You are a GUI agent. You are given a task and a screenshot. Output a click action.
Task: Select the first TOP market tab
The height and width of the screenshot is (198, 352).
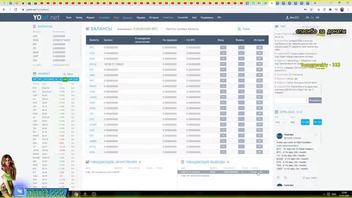(x=35, y=79)
